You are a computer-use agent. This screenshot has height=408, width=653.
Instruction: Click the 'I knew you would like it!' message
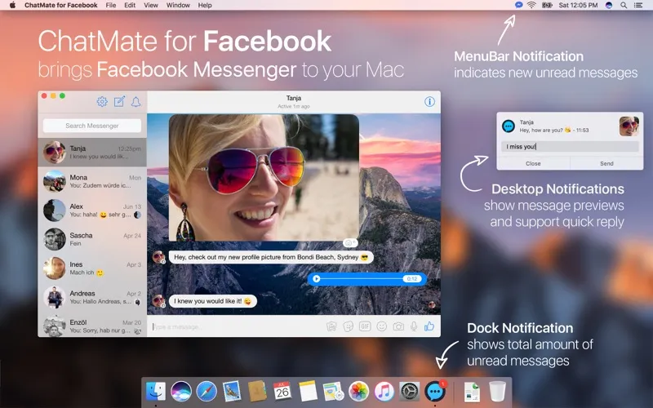[213, 301]
